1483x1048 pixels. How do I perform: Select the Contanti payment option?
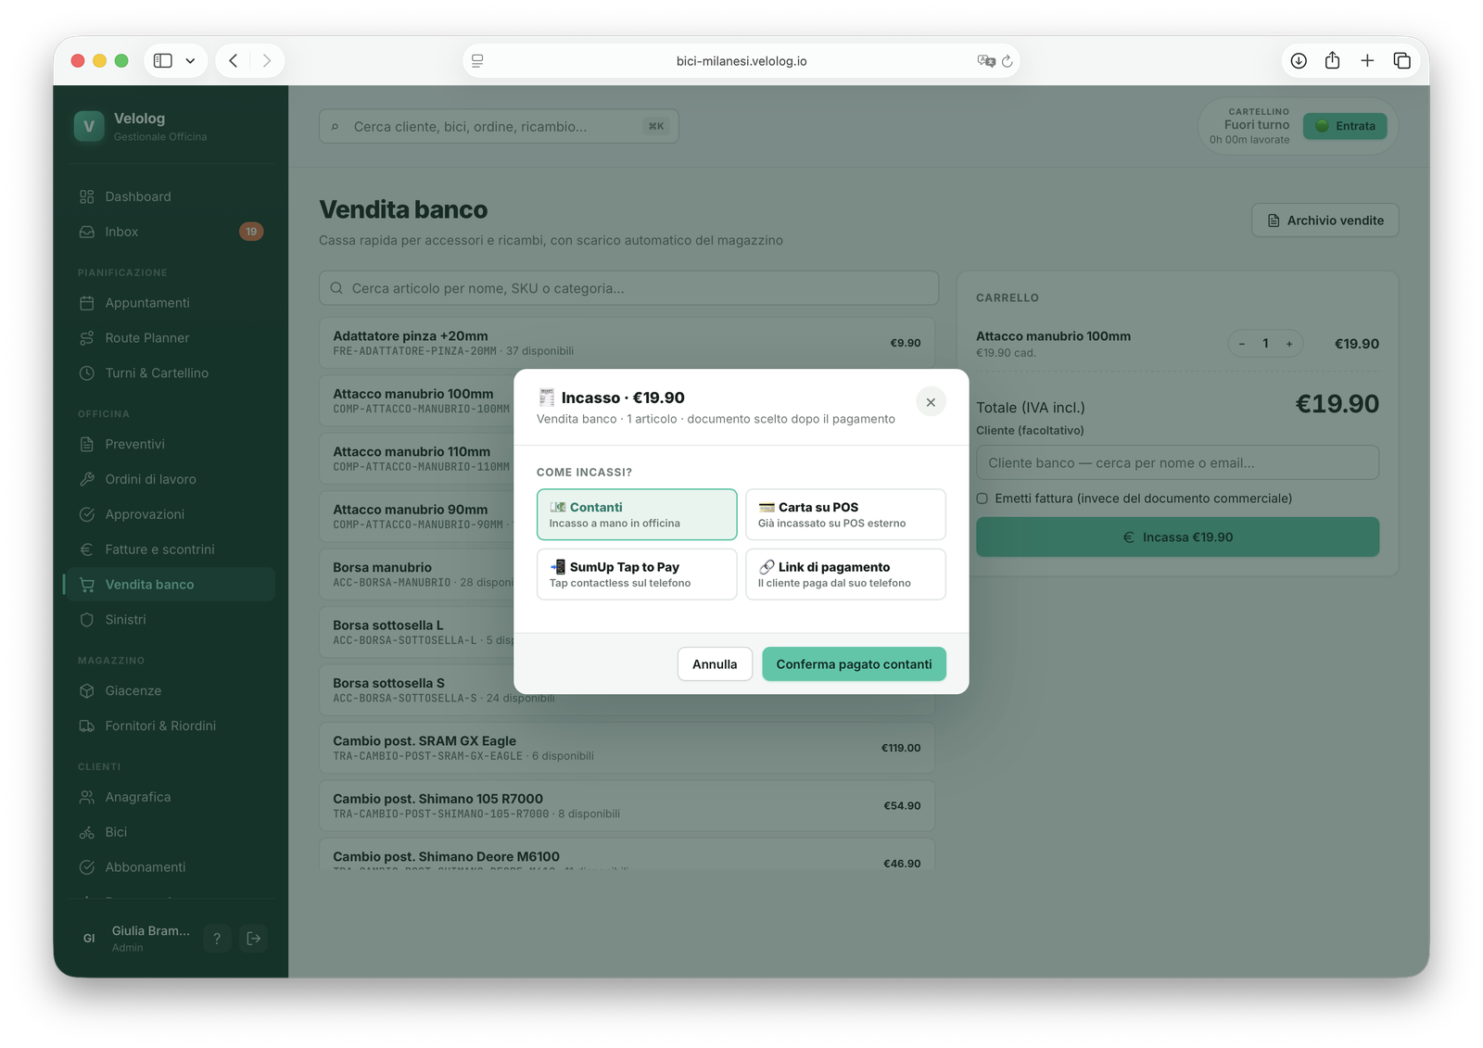tap(637, 514)
